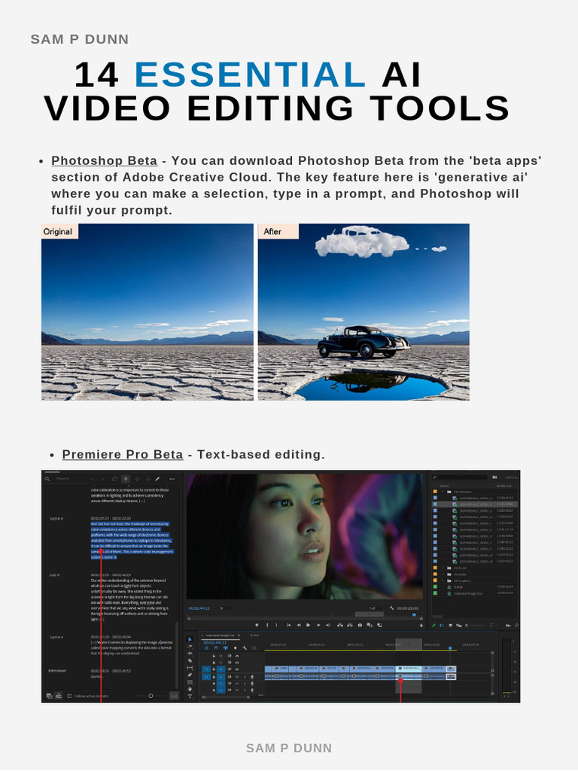Toggle Linked Selection in timeline
Screen dimensions: 578x771
pyautogui.click(x=225, y=648)
